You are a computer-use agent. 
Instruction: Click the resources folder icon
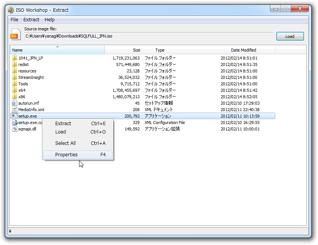pos(14,71)
